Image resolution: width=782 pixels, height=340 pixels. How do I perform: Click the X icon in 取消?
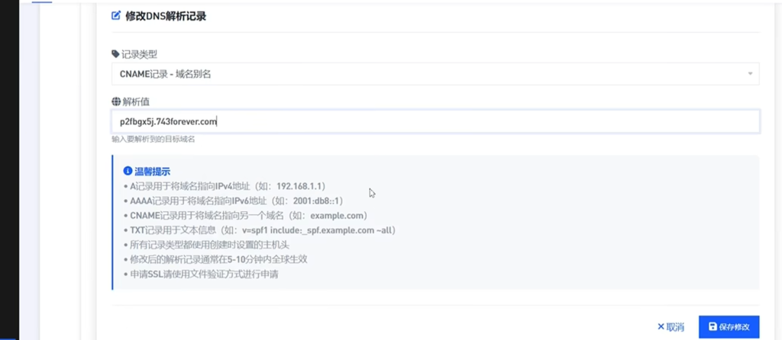[x=661, y=327]
